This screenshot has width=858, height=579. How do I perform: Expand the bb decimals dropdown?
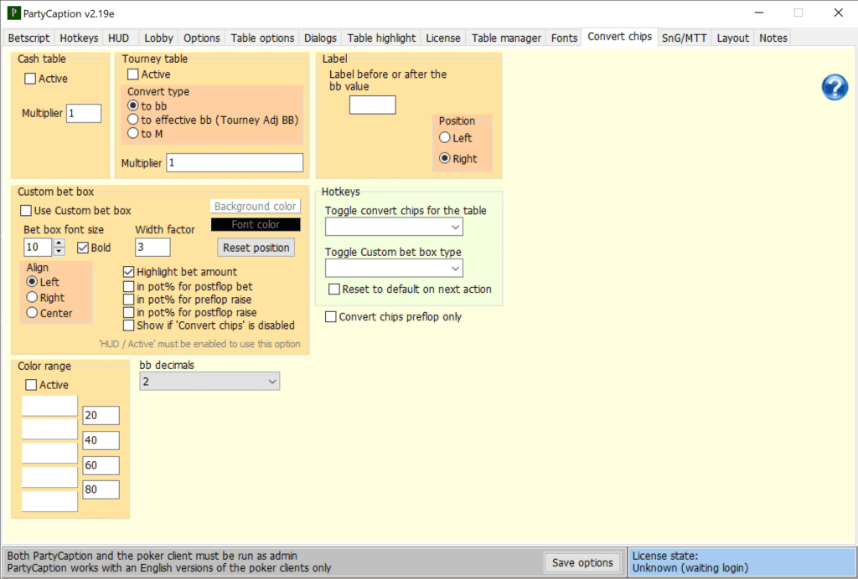pos(209,382)
